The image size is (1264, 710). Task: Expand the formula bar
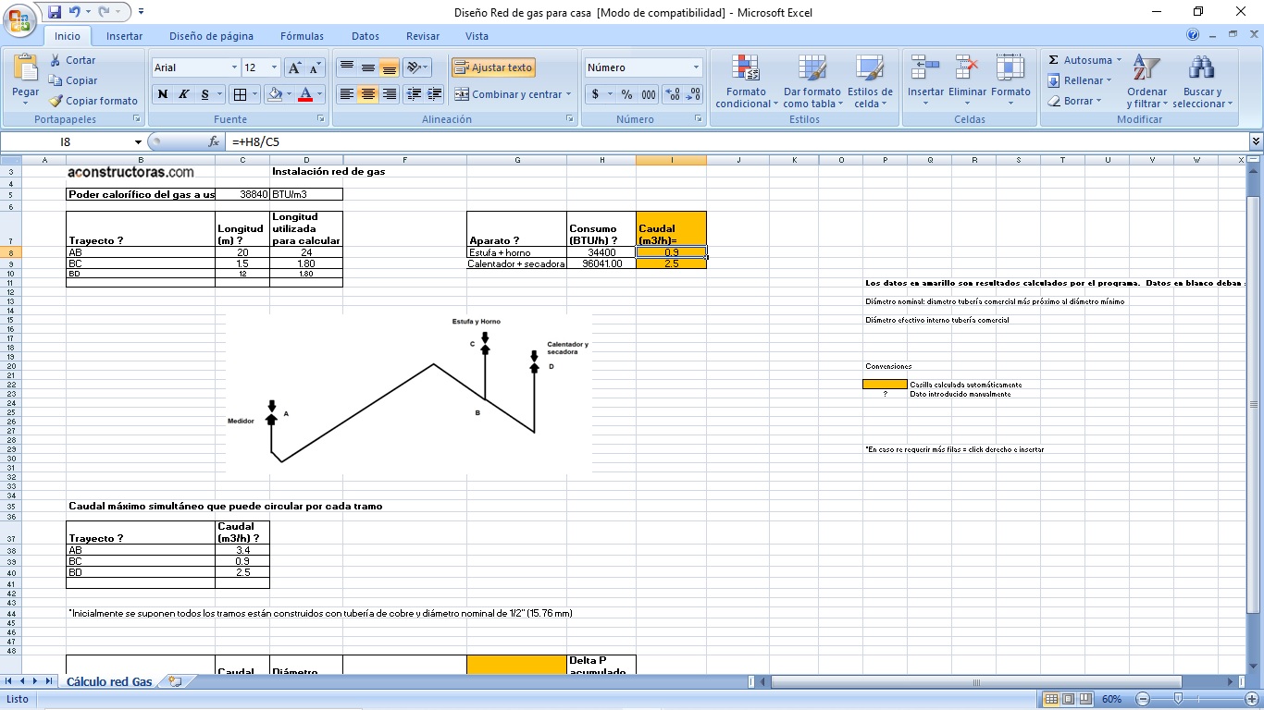pos(1256,141)
